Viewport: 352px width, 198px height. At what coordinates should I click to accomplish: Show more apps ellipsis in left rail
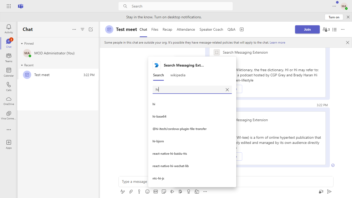click(9, 130)
